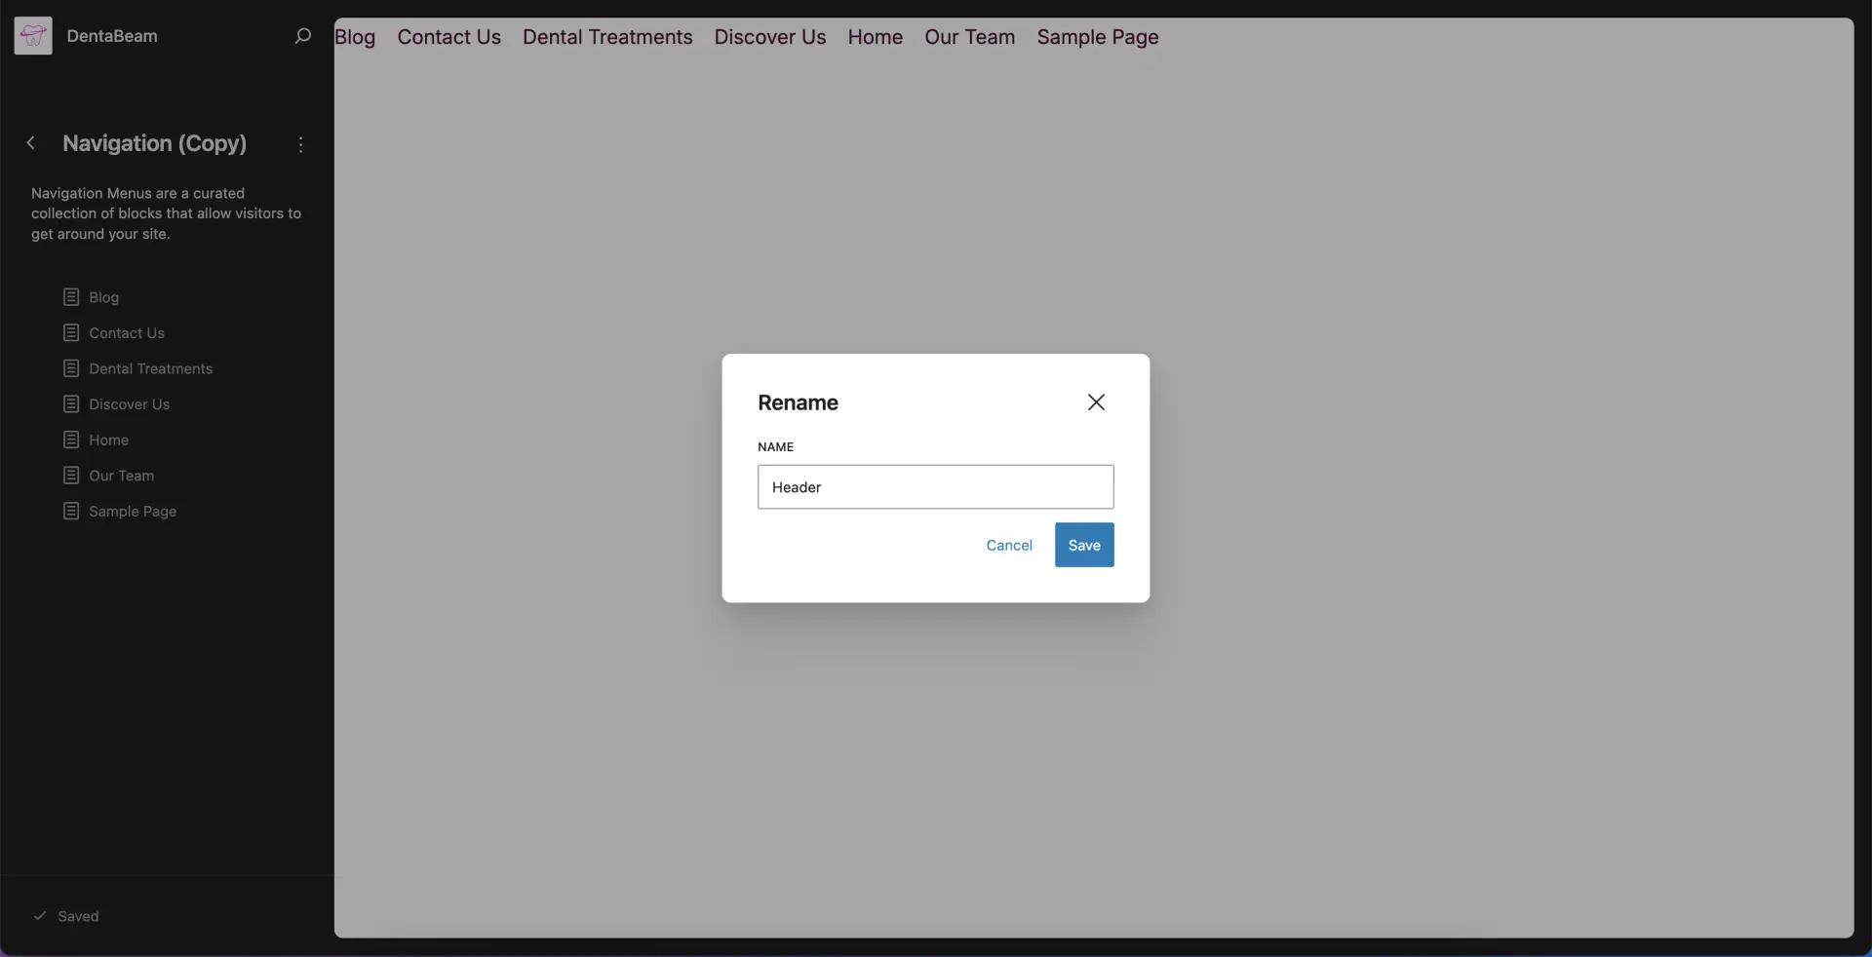
Task: Open Navigation (Copy) actions three-dot menu
Action: click(x=300, y=144)
